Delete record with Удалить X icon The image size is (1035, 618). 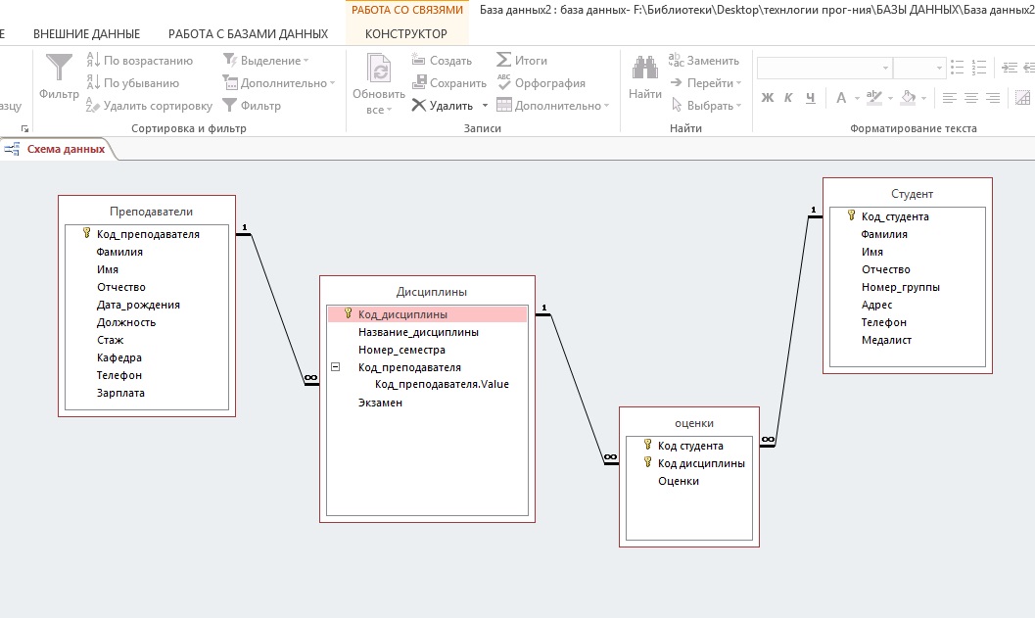419,106
